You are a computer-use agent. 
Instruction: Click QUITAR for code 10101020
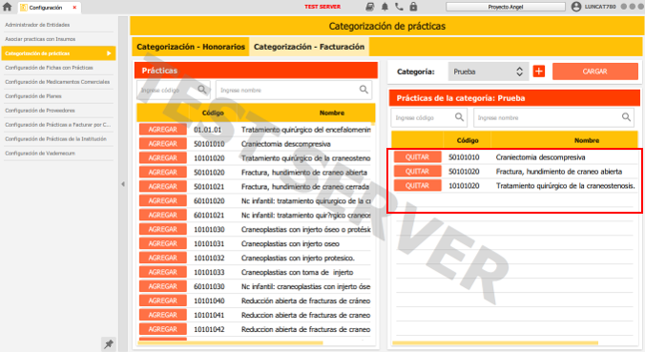point(418,185)
